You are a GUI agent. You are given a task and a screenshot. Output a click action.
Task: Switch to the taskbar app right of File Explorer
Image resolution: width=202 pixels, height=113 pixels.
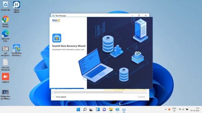(x=117, y=110)
